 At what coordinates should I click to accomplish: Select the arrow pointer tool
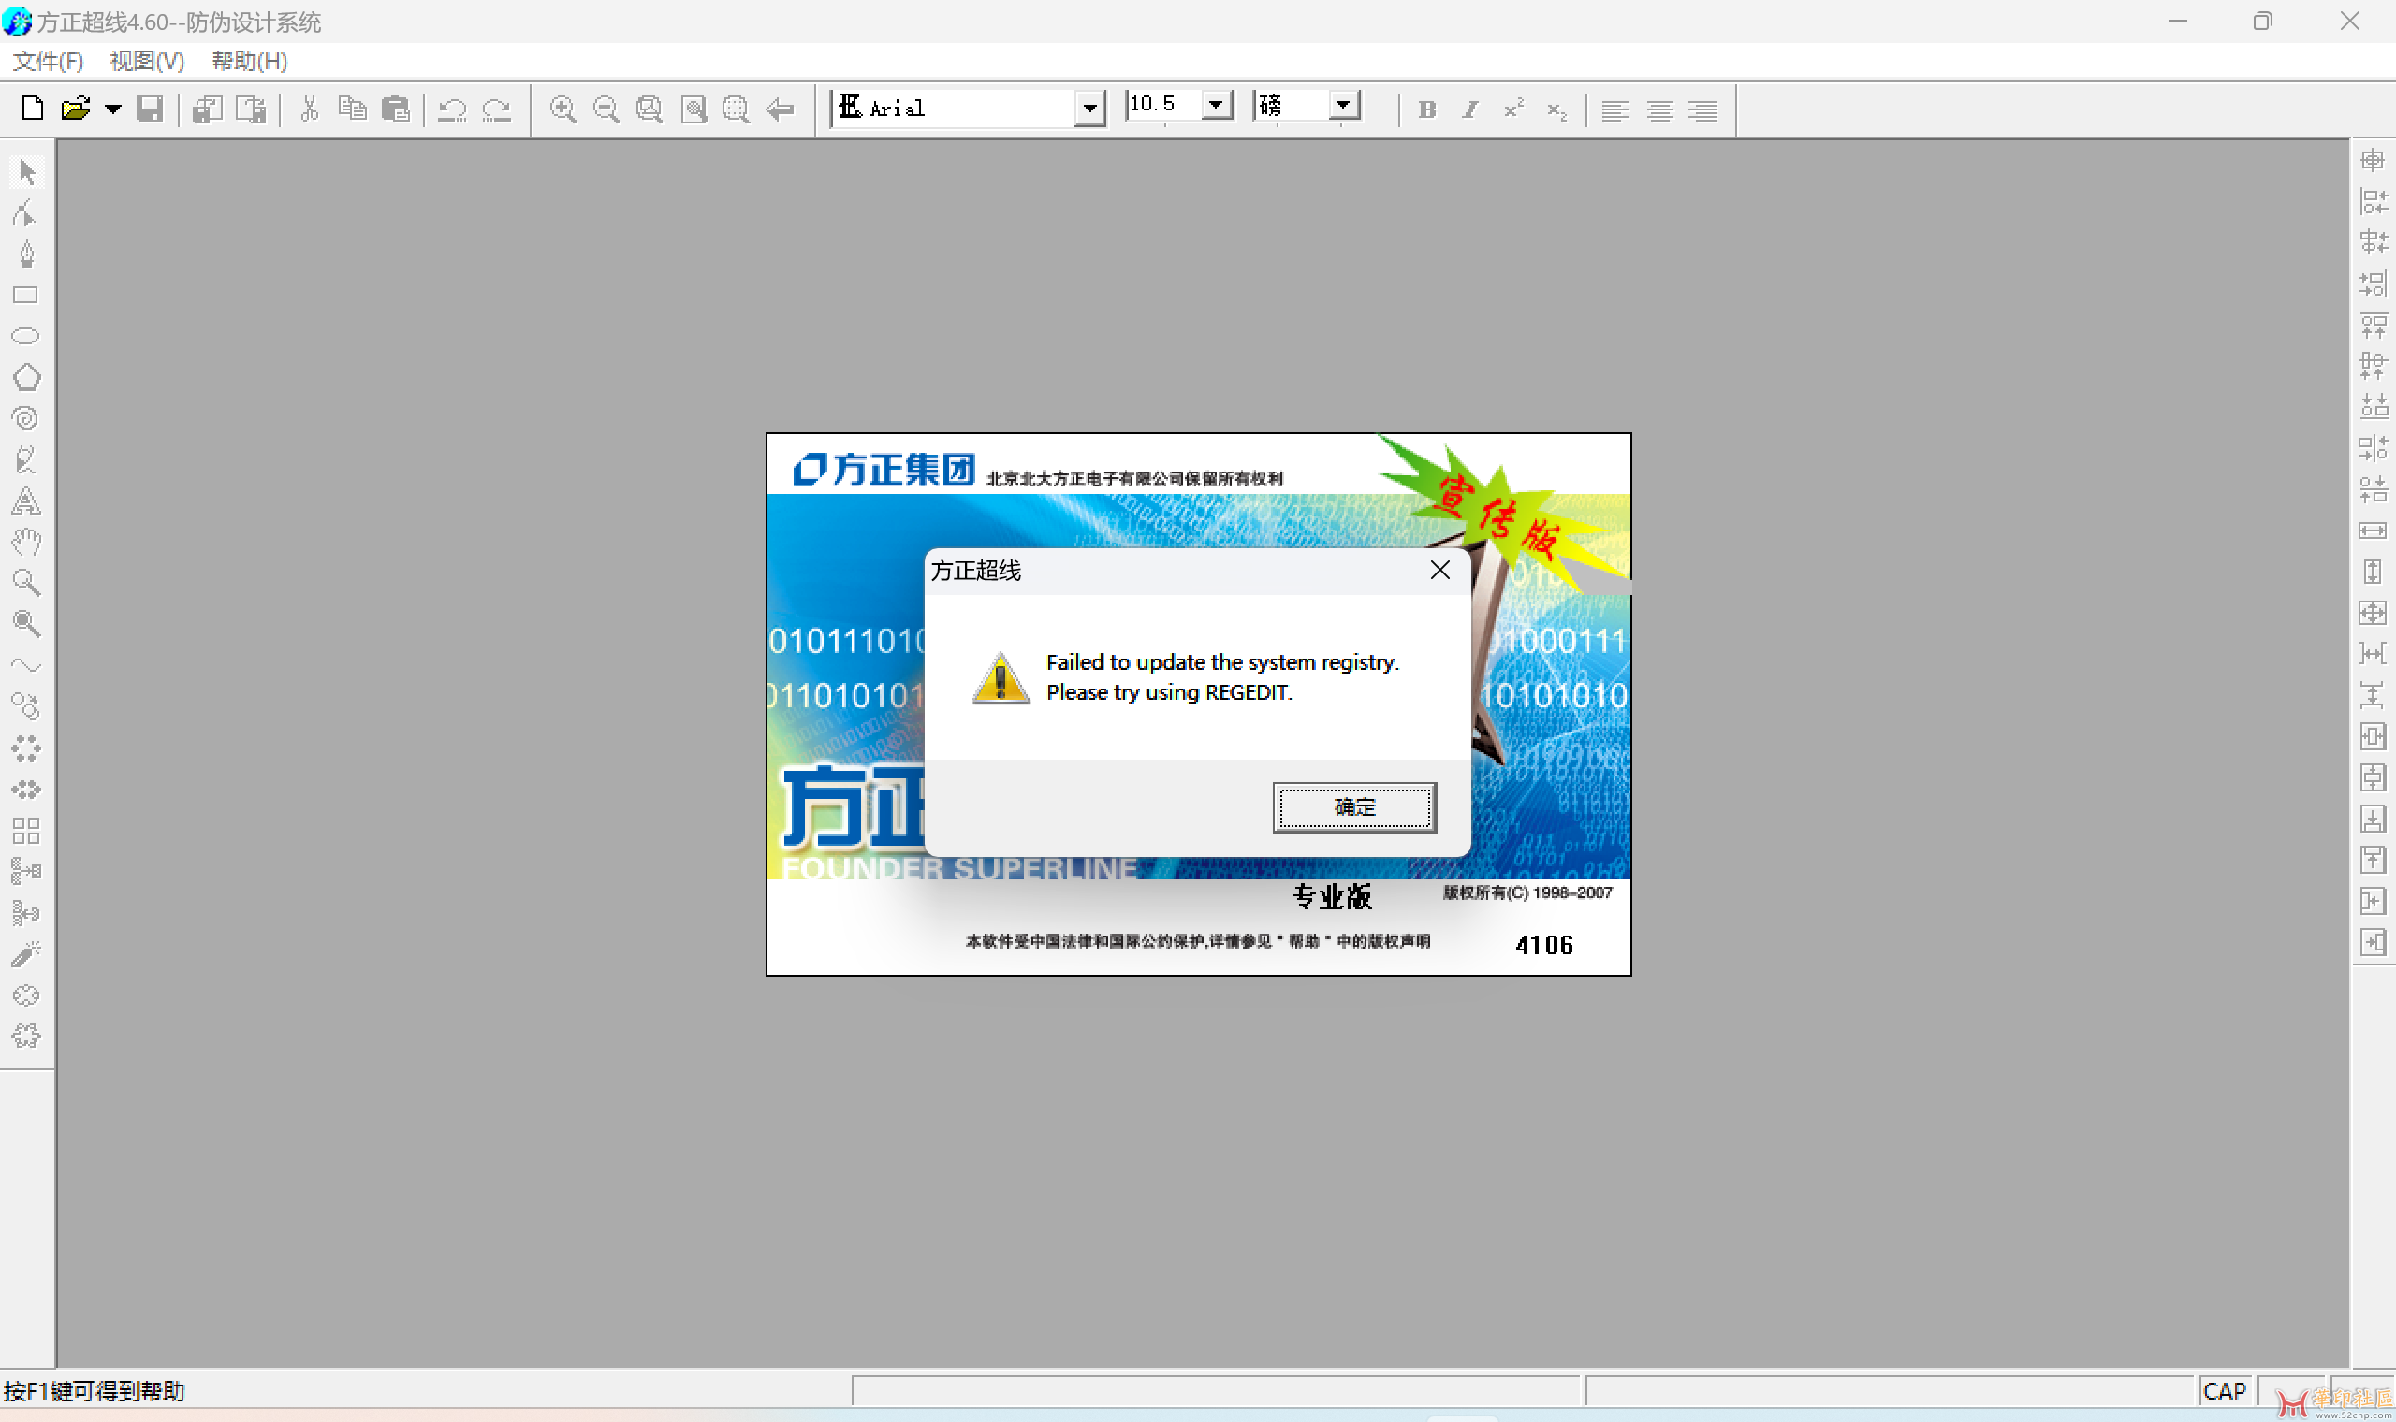pyautogui.click(x=27, y=172)
